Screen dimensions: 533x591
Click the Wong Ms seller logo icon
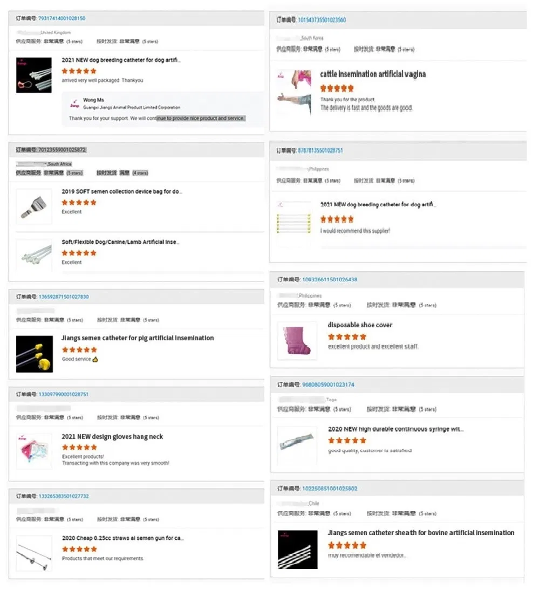(74, 104)
